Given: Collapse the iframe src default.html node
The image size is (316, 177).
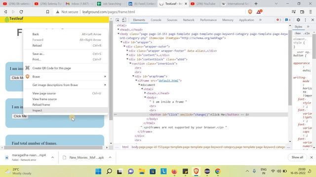Looking at the screenshot, I should (x=136, y=81).
